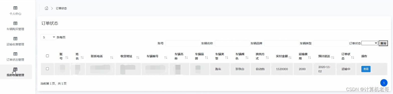Tick the checkbox for the 跑车 order row
This screenshot has width=393, height=94.
coord(47,69)
